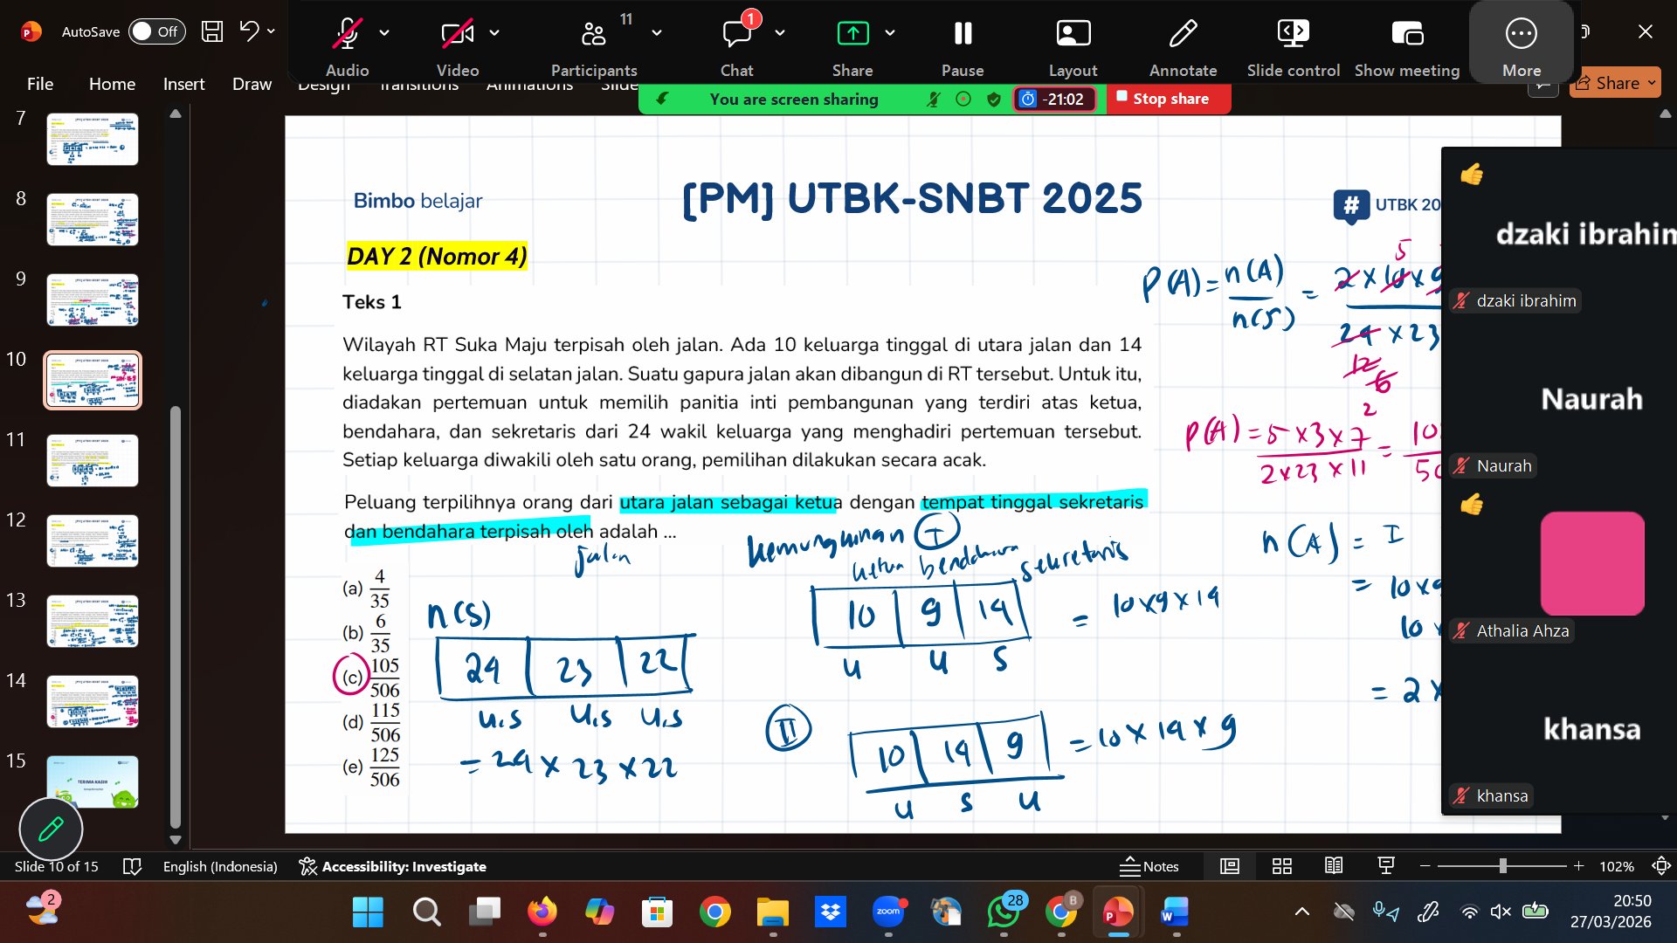Select slide 12 thumbnail
The image size is (1677, 943).
pyautogui.click(x=93, y=540)
